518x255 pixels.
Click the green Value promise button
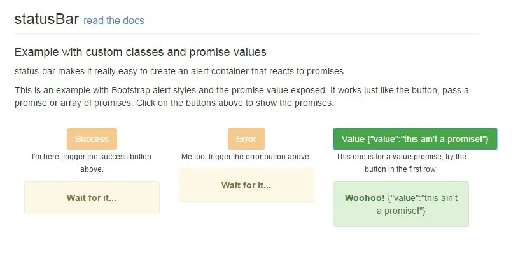tap(415, 139)
